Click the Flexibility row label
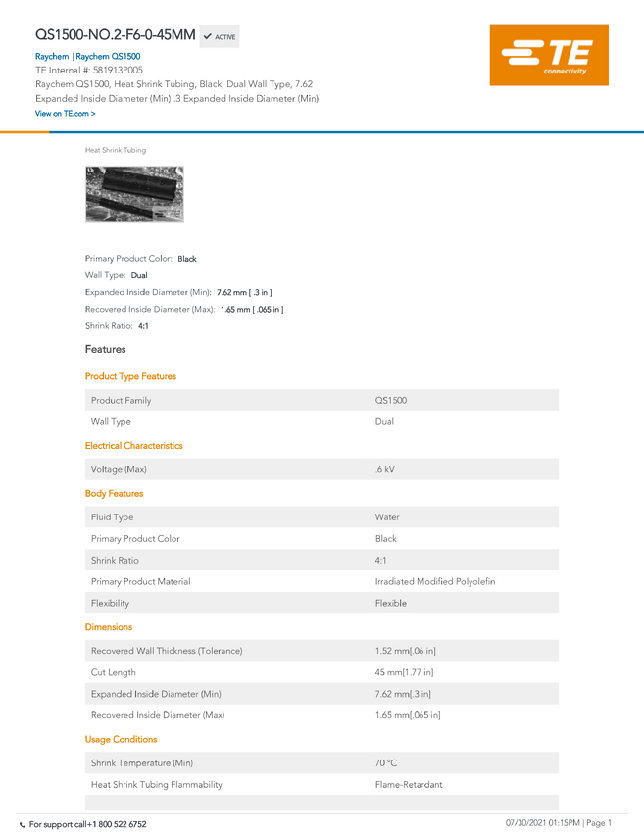This screenshot has width=644, height=833. click(110, 603)
